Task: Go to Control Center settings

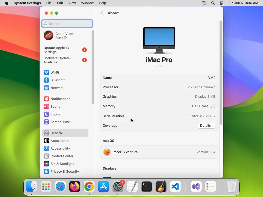Action: click(x=65, y=156)
